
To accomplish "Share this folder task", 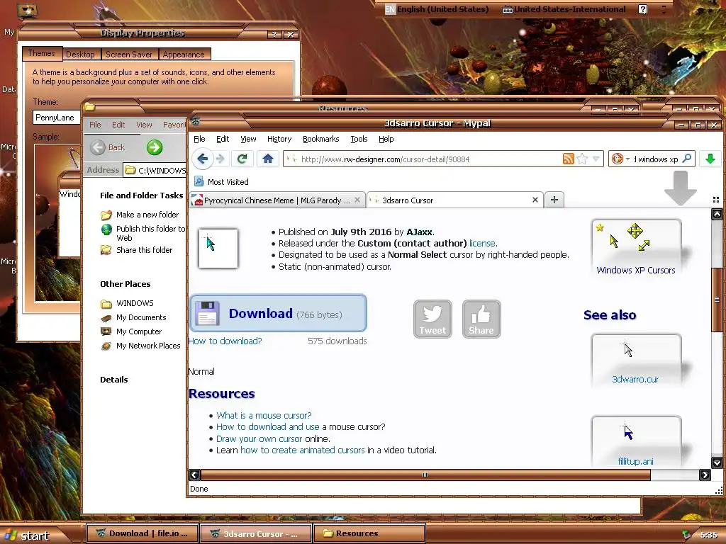I will pos(137,250).
